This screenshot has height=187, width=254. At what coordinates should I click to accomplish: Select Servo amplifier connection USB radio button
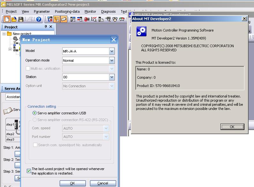(x=34, y=113)
